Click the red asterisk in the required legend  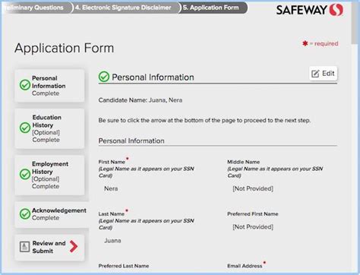[305, 43]
